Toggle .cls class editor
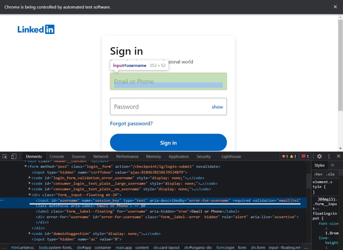Viewport: 343px width, 250px height. tap(330, 174)
